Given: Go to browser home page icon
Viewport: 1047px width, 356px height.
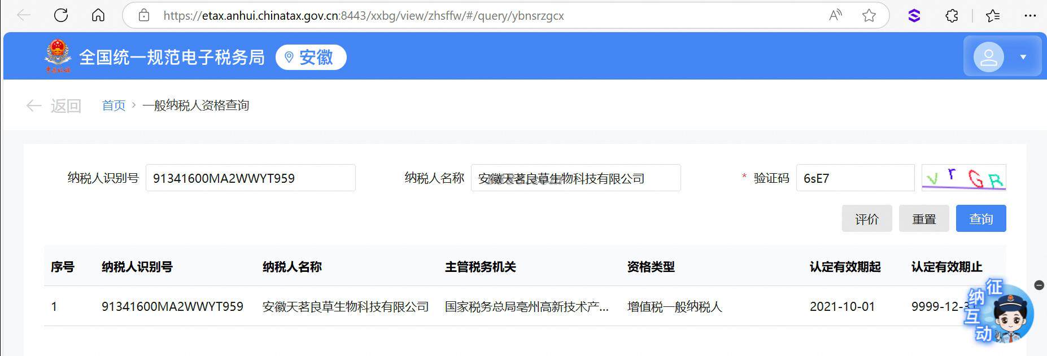Looking at the screenshot, I should click(x=98, y=15).
